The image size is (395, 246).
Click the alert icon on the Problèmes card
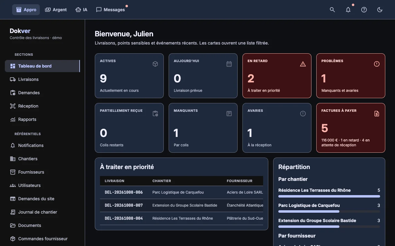377,64
